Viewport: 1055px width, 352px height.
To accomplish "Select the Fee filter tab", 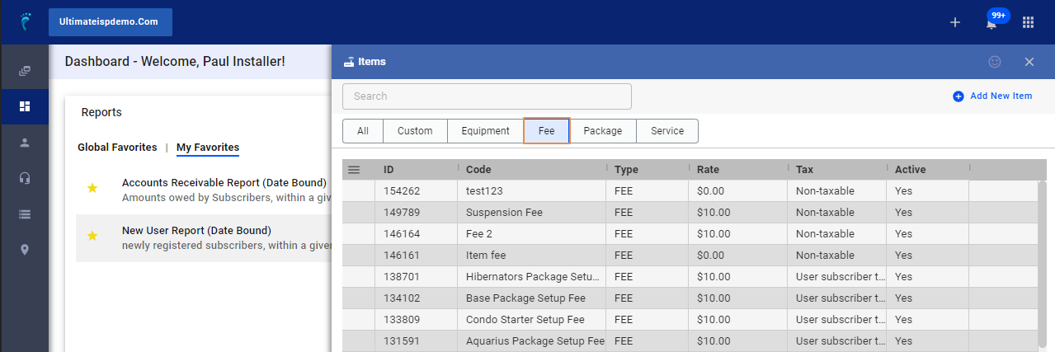I will pos(547,131).
